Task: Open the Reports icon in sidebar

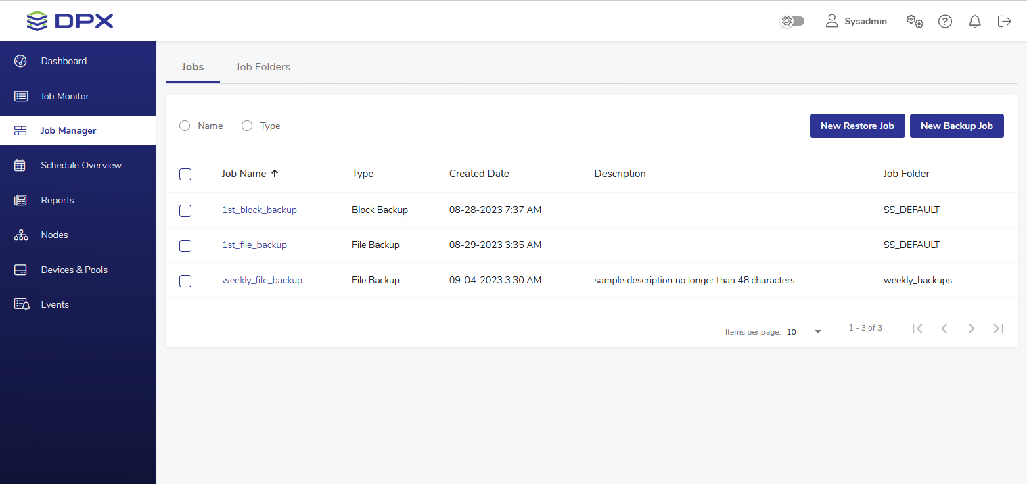Action: [x=20, y=200]
